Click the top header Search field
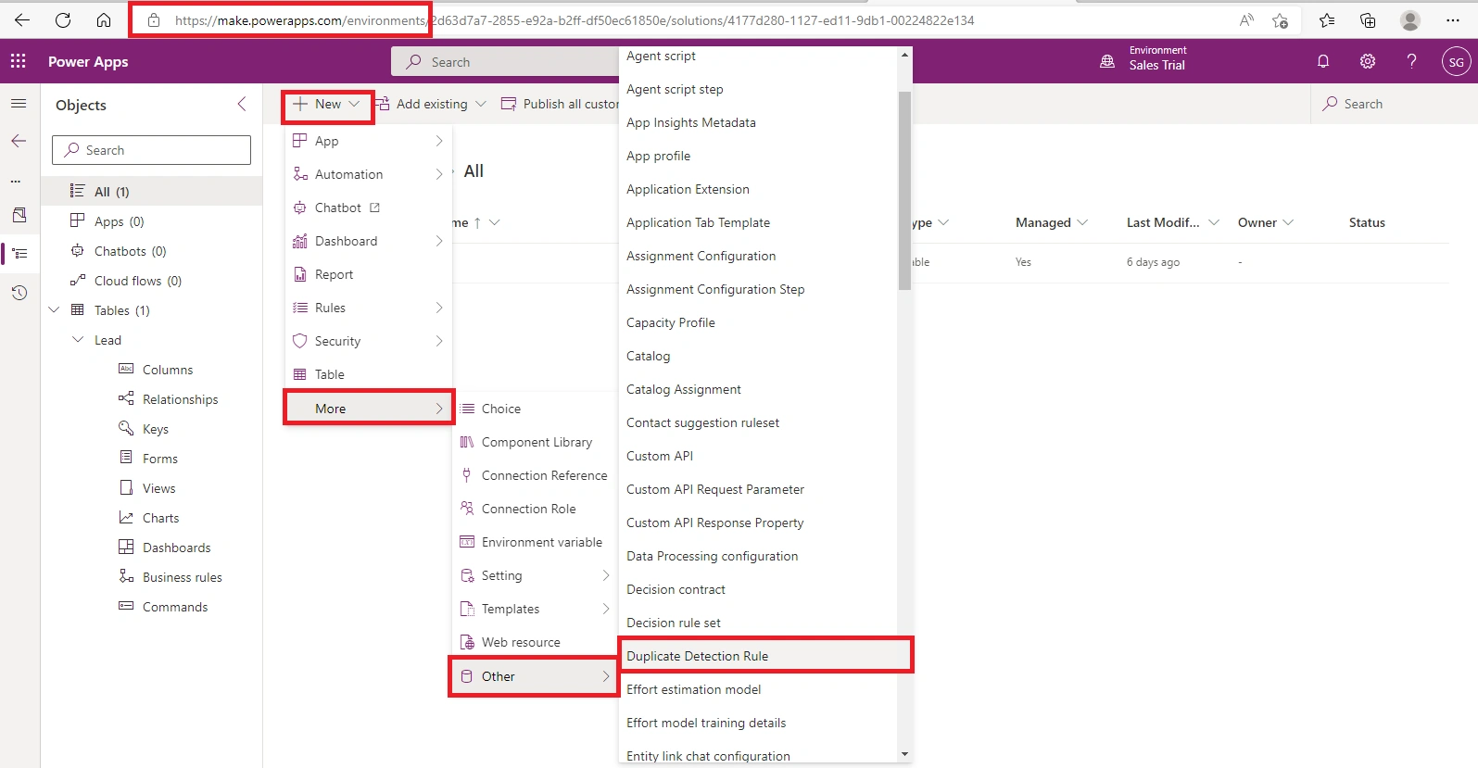 tap(505, 62)
